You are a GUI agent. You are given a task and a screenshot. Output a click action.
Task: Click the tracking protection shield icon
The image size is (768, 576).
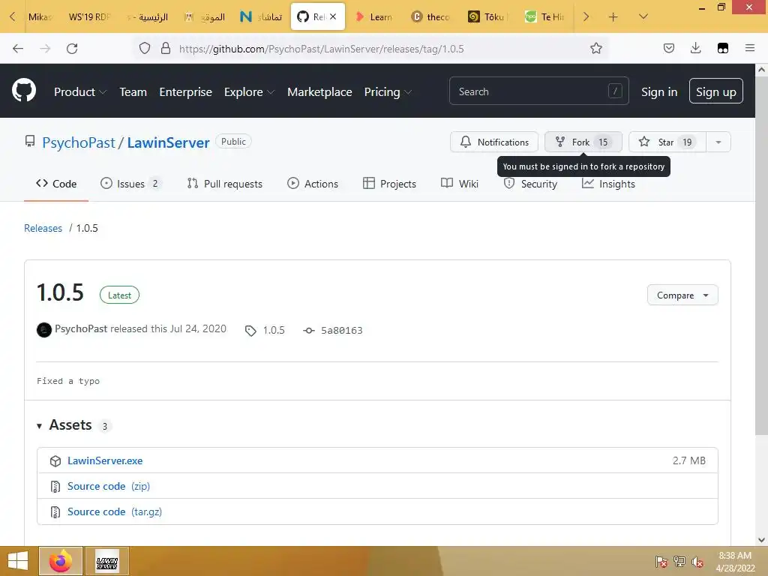pos(145,49)
